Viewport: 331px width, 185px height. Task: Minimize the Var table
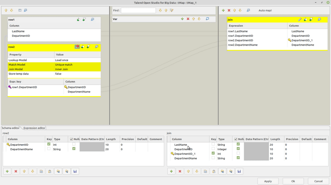(208, 19)
